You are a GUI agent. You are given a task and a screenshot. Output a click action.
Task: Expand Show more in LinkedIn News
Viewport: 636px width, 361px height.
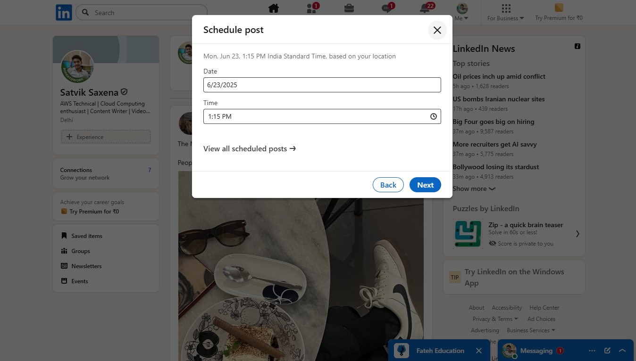pyautogui.click(x=473, y=189)
